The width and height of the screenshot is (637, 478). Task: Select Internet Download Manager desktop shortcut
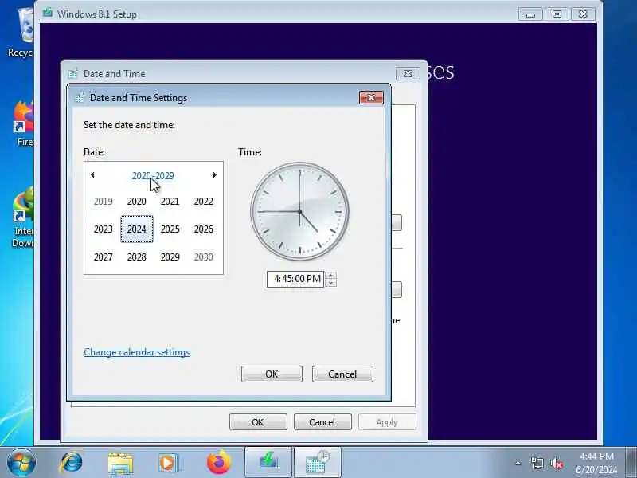(x=23, y=217)
